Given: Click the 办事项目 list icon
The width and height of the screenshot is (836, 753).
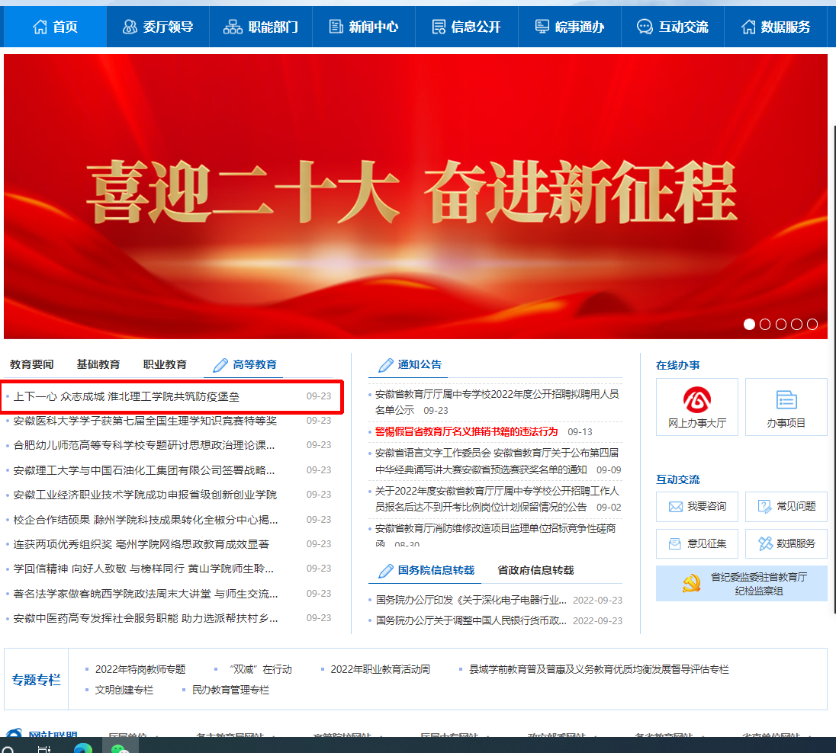Looking at the screenshot, I should pyautogui.click(x=786, y=407).
